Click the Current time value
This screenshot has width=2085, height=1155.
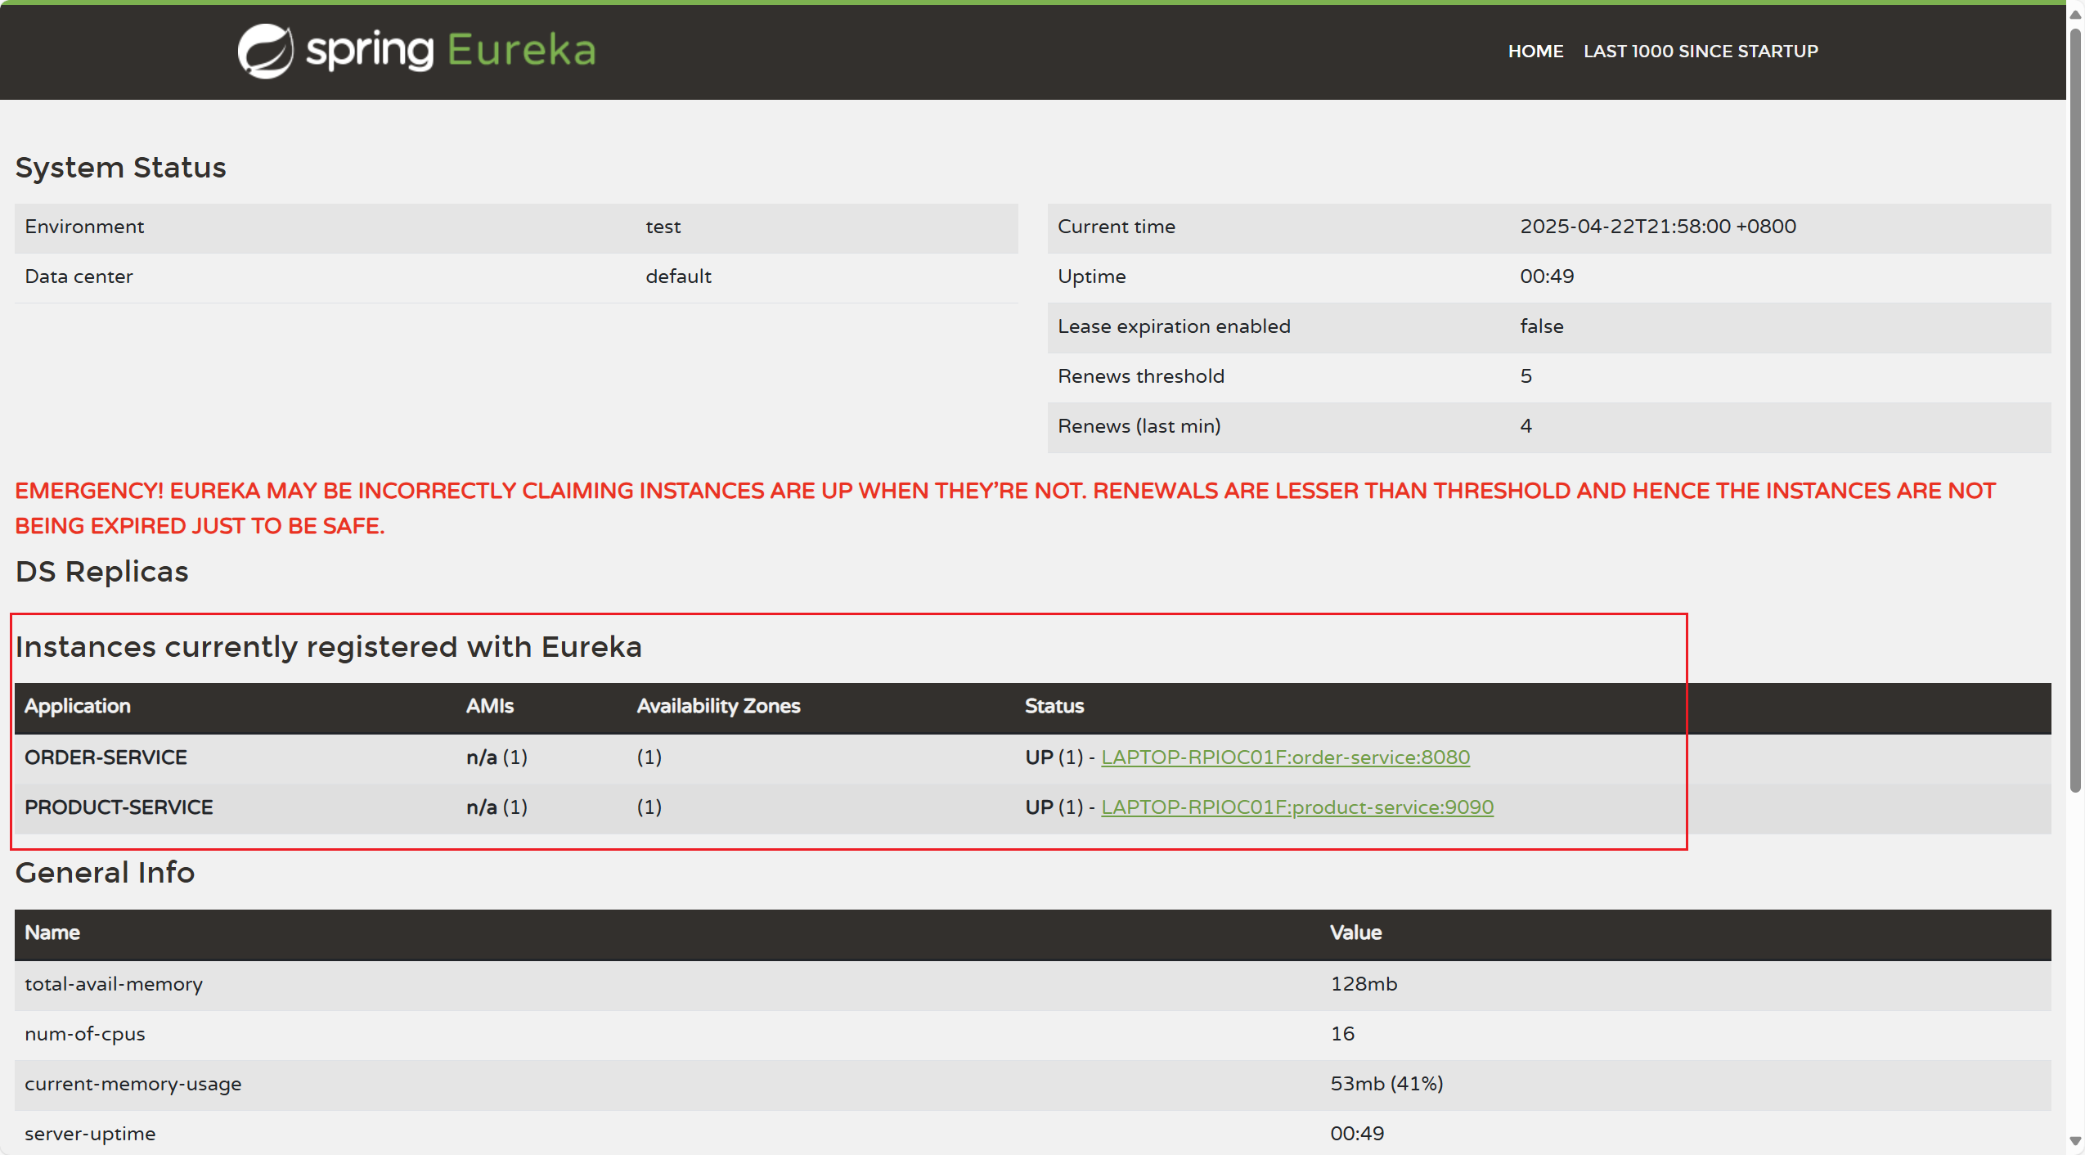(x=1657, y=227)
